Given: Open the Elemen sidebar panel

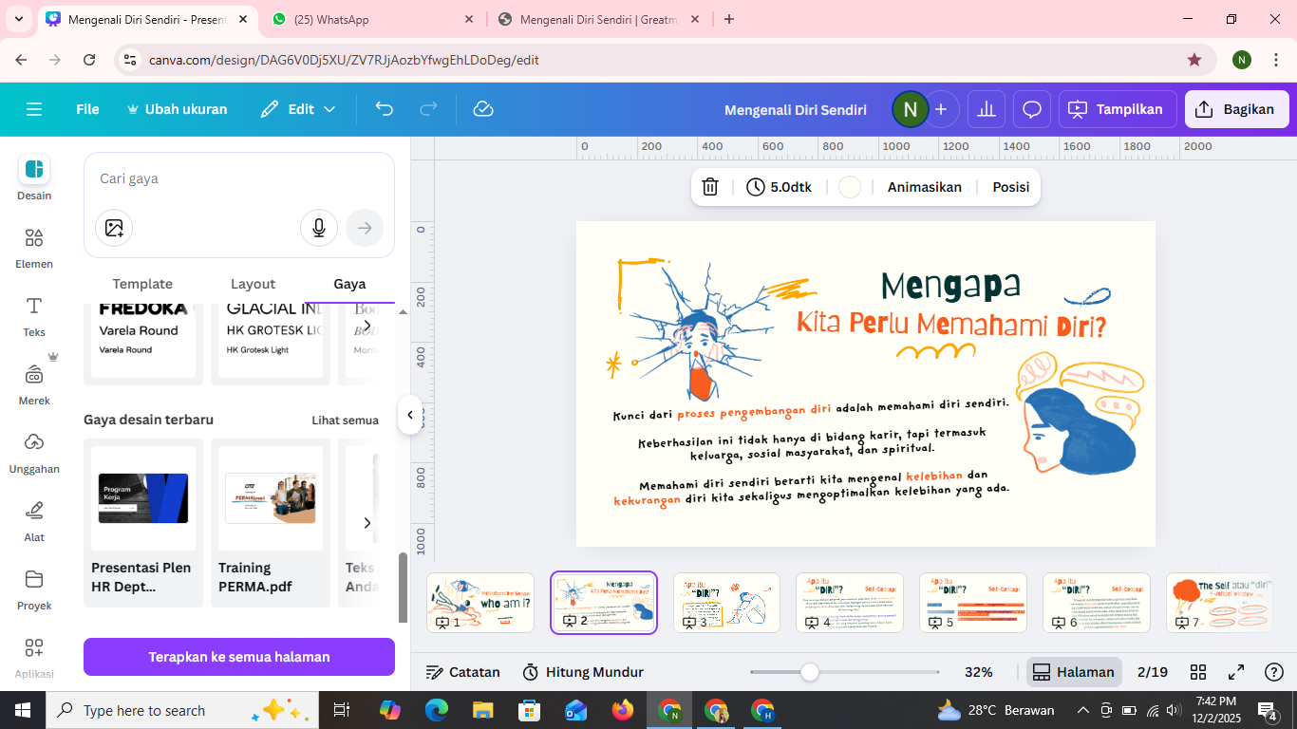Looking at the screenshot, I should pyautogui.click(x=34, y=248).
